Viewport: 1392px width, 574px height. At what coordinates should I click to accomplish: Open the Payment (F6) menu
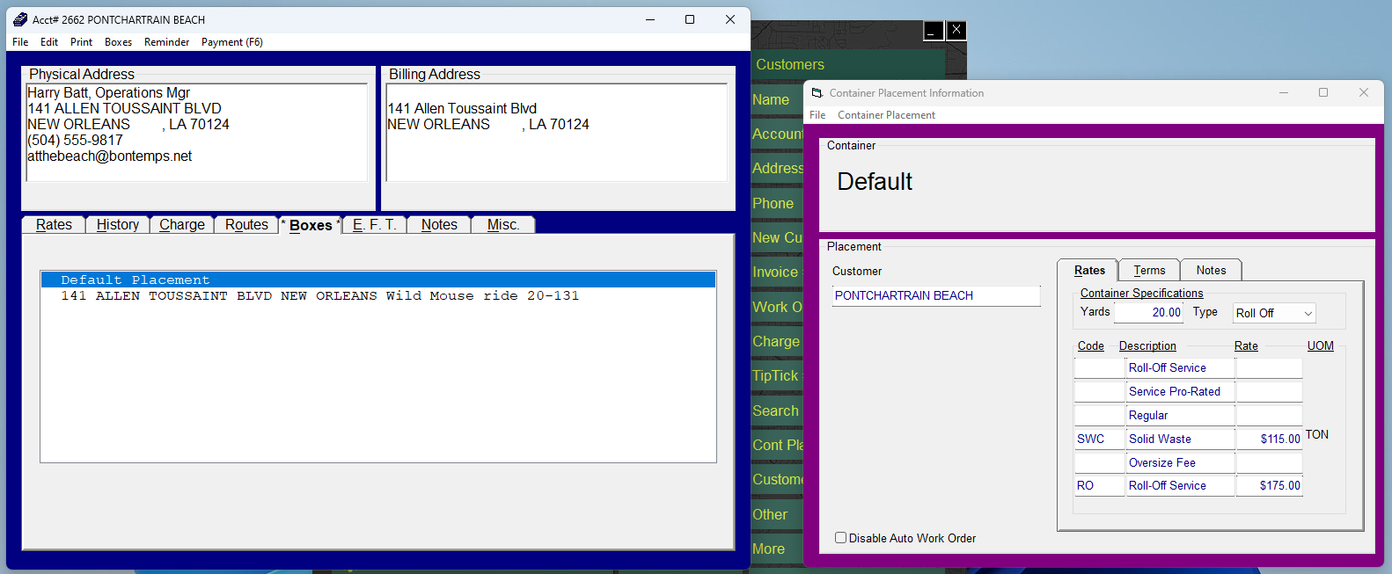click(231, 42)
